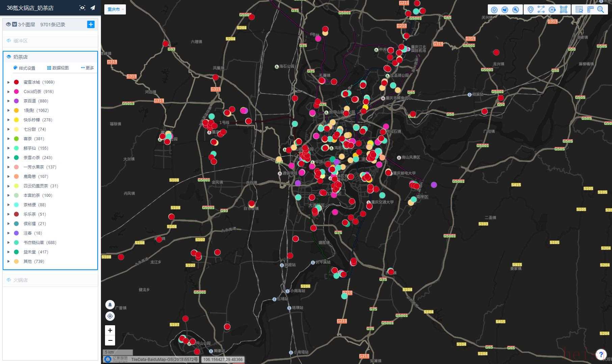Zoom in the map with plus button

click(110, 330)
